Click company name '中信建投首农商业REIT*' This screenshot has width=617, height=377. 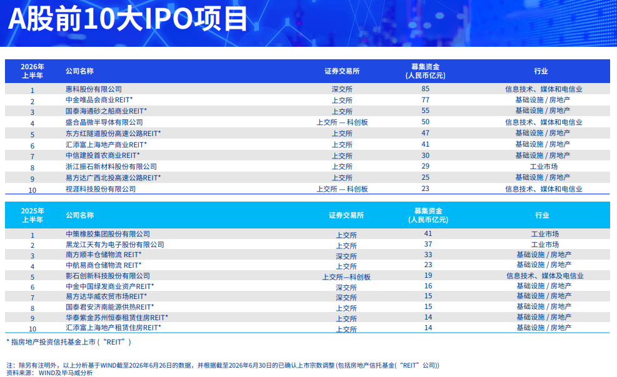pos(103,155)
